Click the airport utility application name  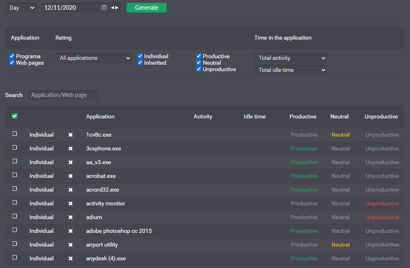click(x=102, y=245)
